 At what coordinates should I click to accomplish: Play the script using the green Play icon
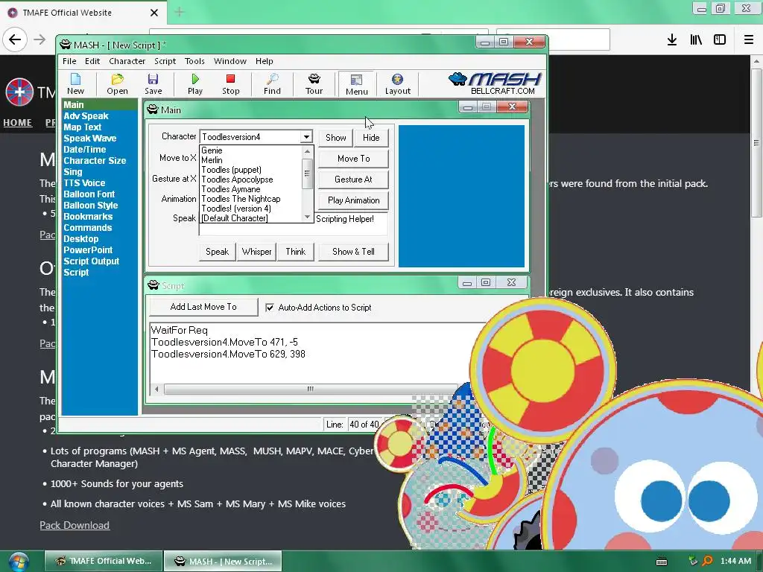pyautogui.click(x=195, y=83)
